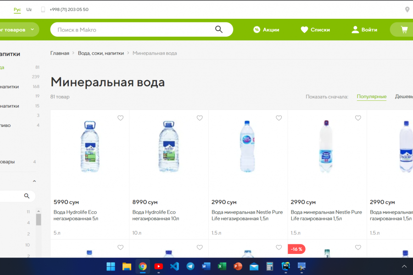Viewport: 413px width, 275px height.
Task: Open the shopping cart icon
Action: (x=404, y=29)
